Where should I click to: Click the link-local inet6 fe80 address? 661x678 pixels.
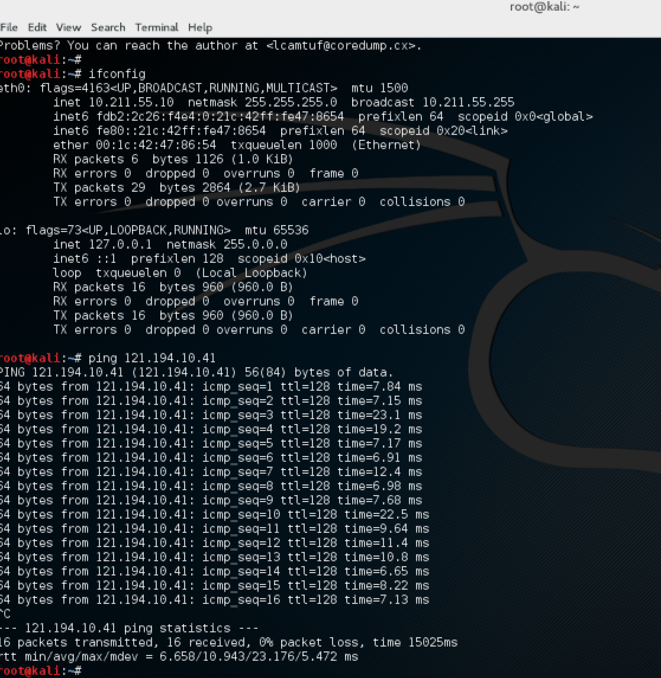click(x=181, y=131)
